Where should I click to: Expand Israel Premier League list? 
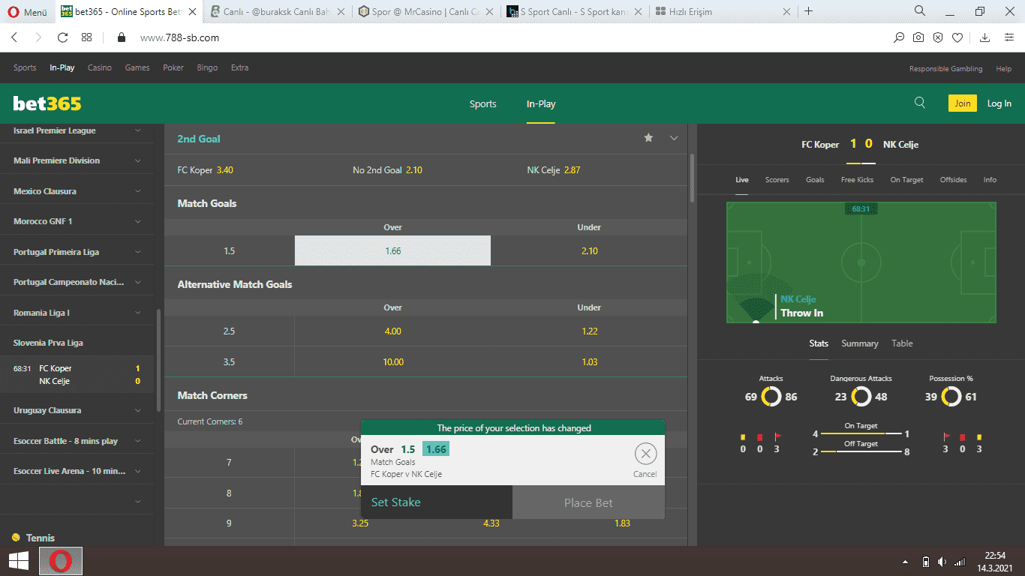click(x=137, y=130)
